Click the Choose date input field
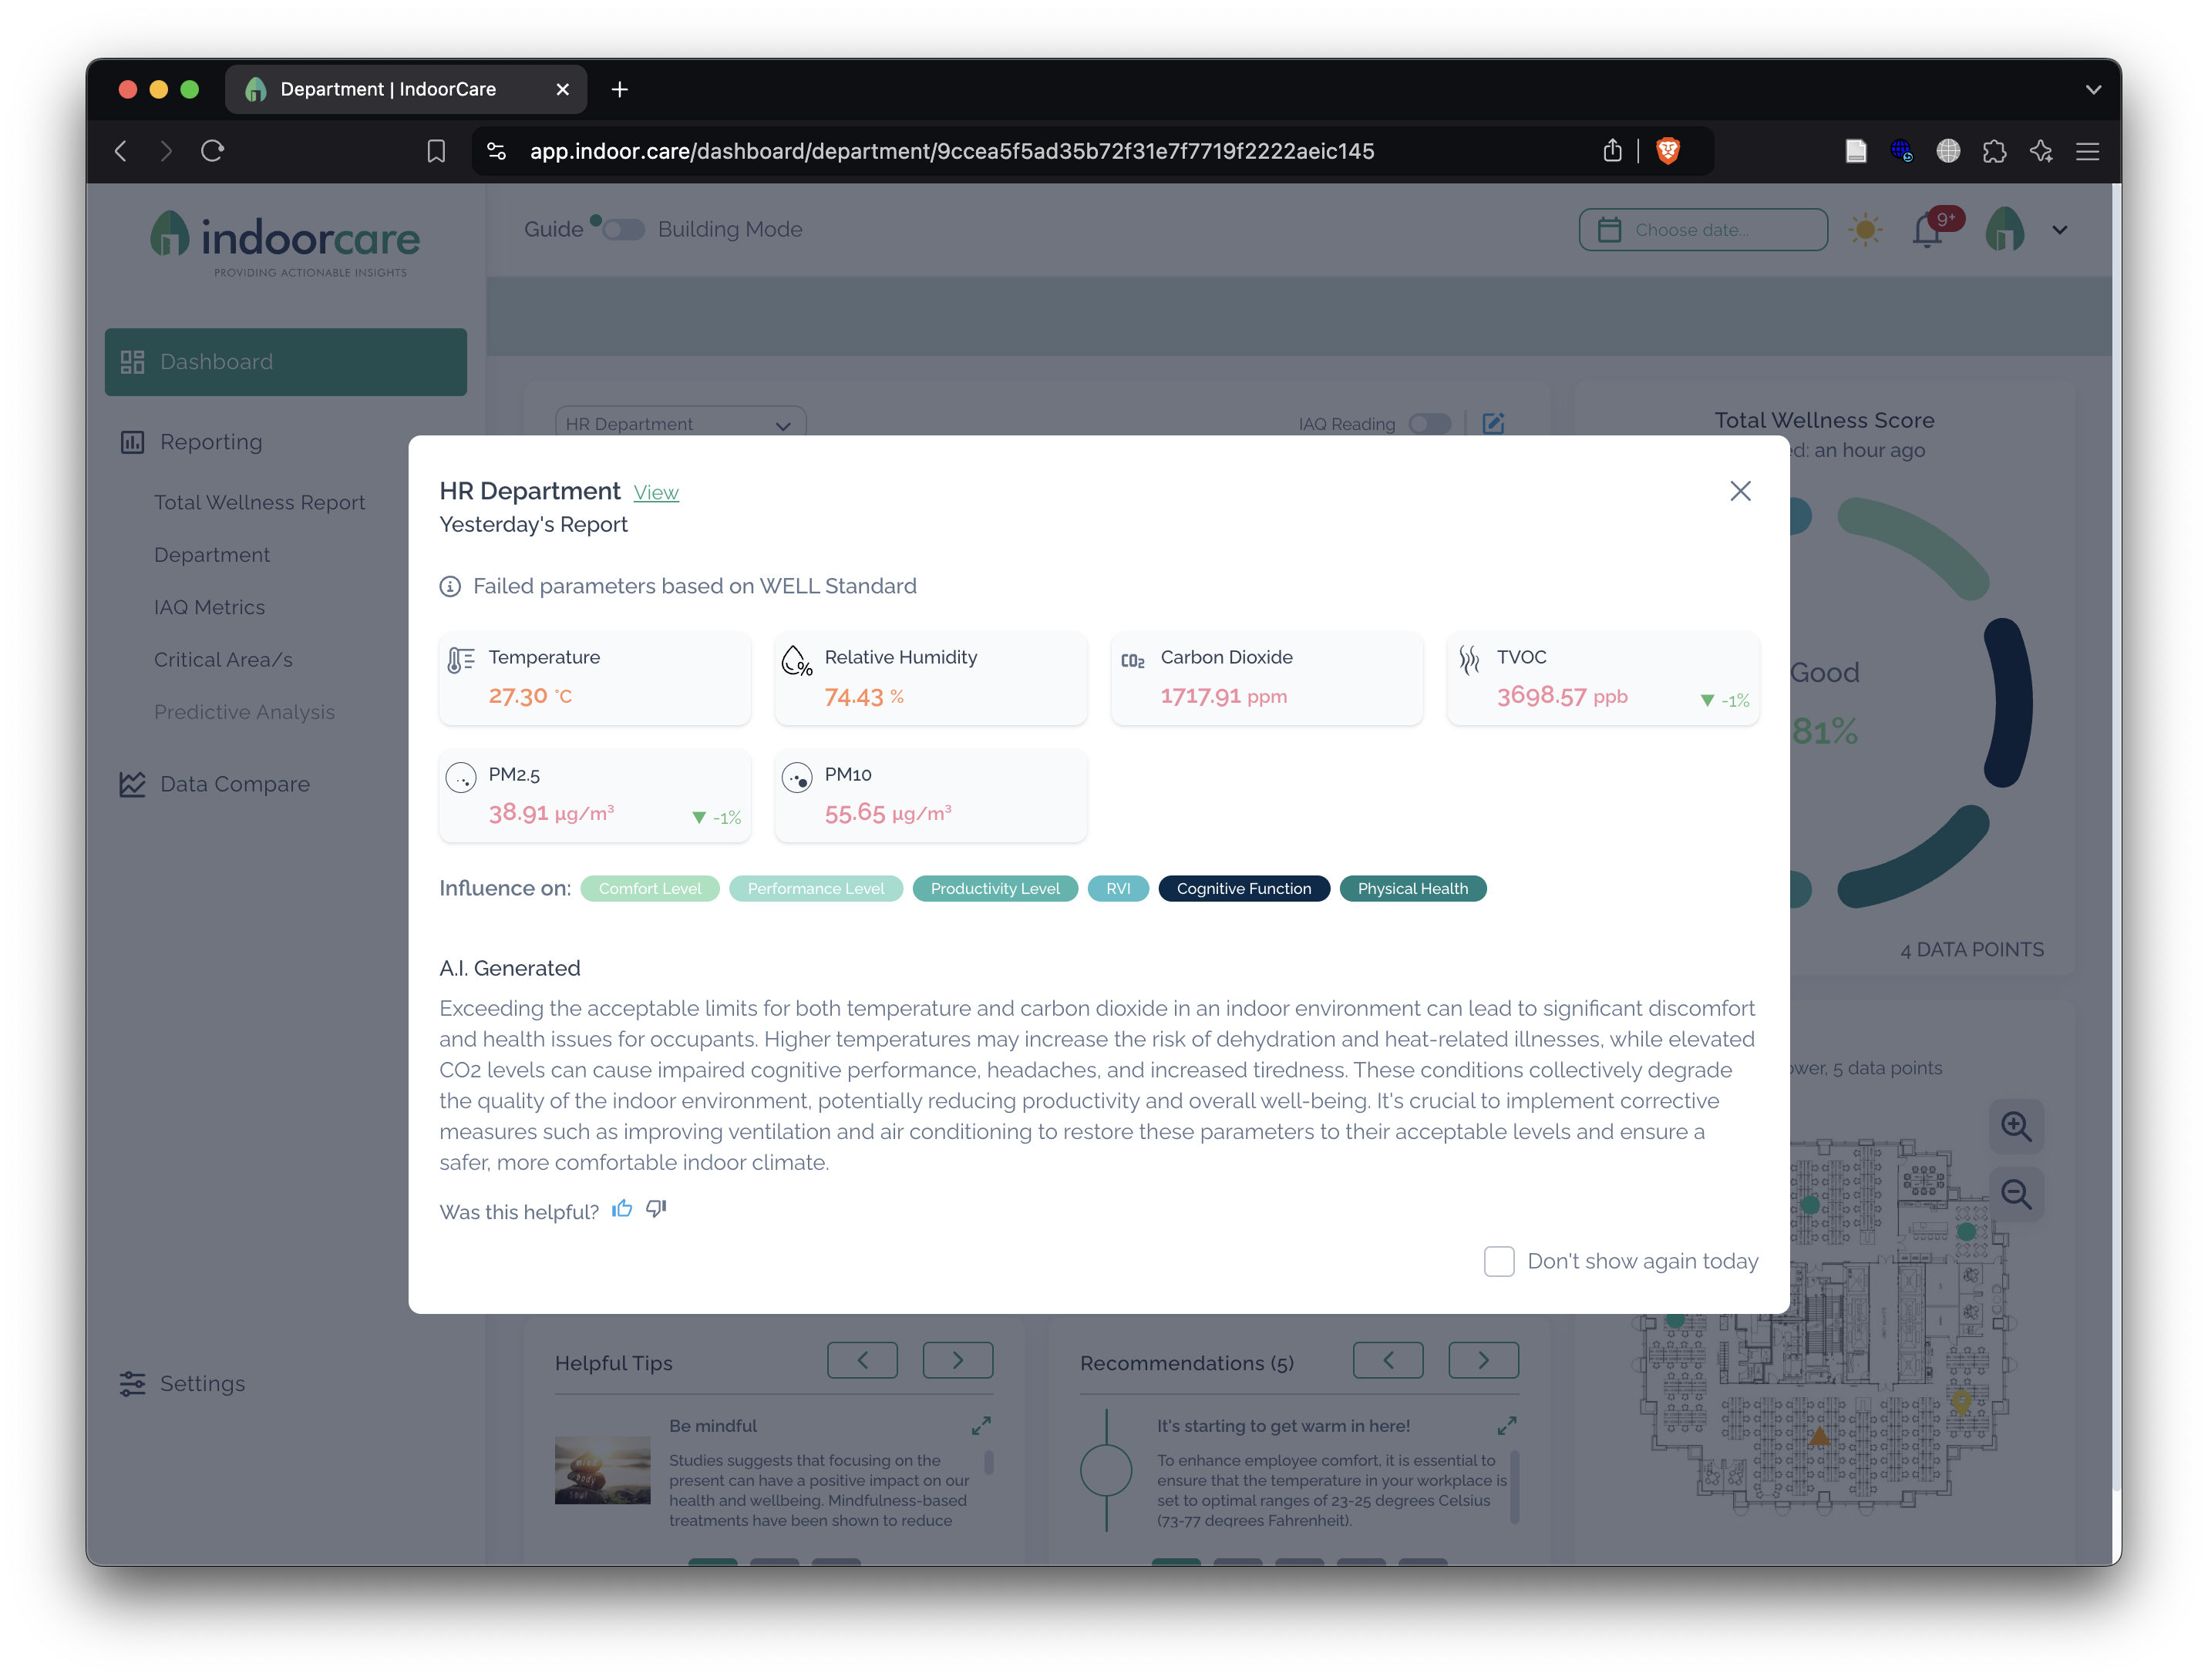Image resolution: width=2208 pixels, height=1680 pixels. pos(1703,230)
